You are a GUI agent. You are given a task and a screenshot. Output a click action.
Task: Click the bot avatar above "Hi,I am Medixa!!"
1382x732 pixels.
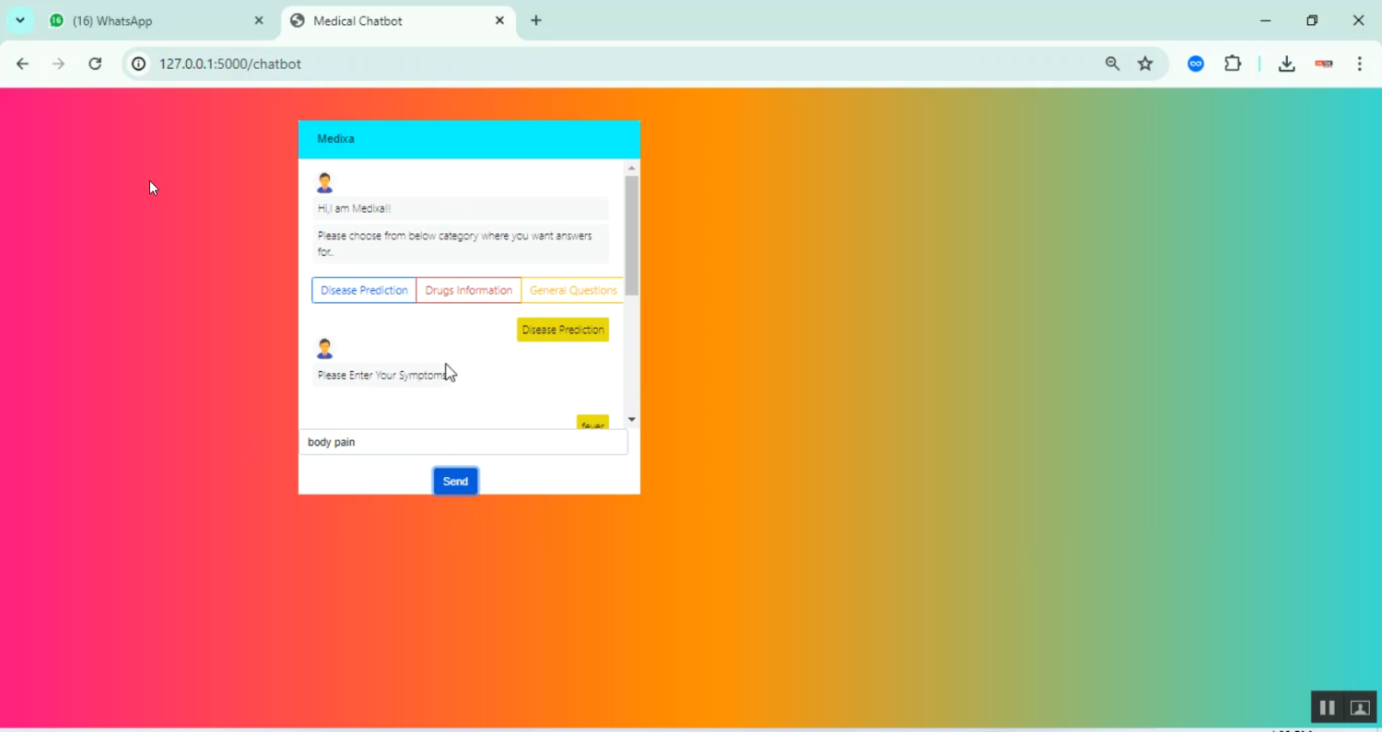coord(324,182)
